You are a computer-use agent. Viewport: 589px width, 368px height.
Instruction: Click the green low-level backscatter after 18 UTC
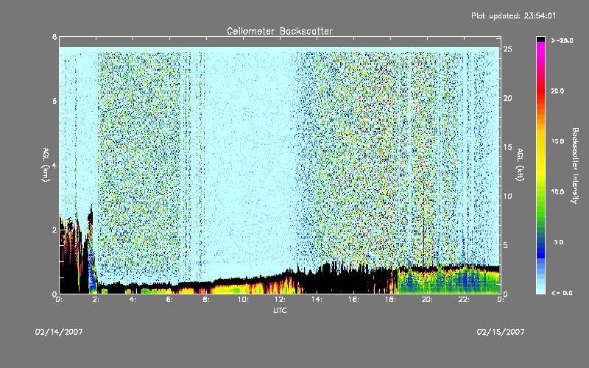pyautogui.click(x=449, y=282)
